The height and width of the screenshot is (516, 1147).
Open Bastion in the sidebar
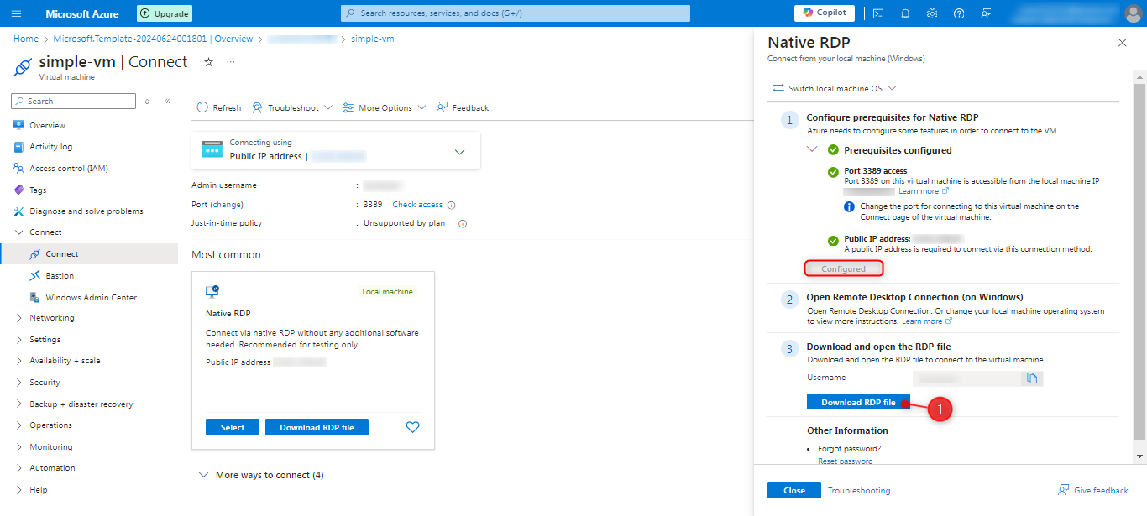tap(60, 275)
